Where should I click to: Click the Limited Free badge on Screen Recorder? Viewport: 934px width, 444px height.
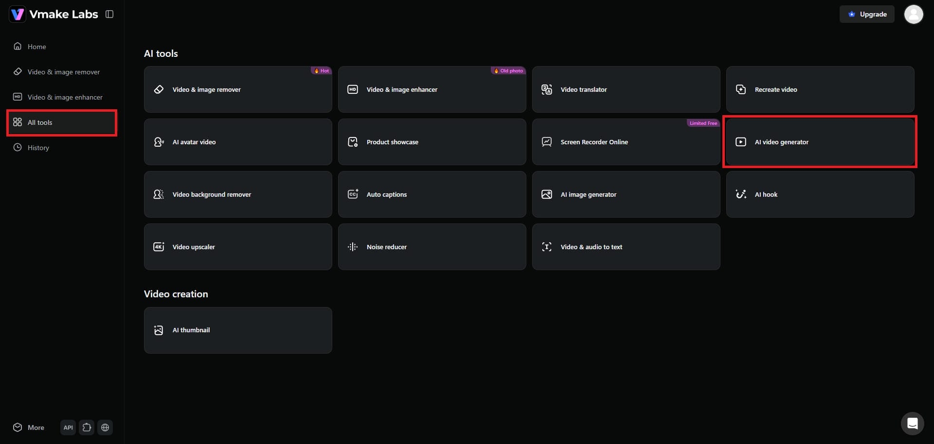[x=703, y=123]
